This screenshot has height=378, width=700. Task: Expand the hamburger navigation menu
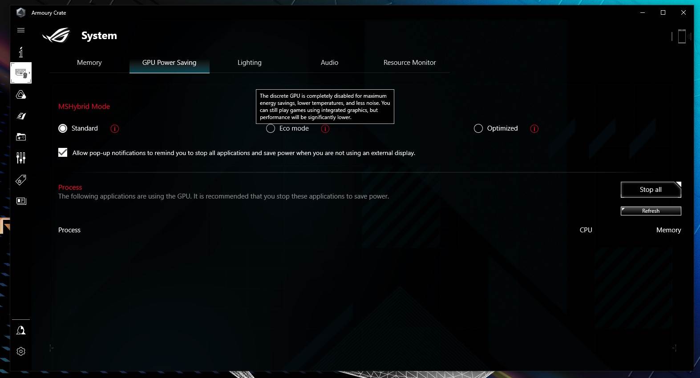coord(21,30)
